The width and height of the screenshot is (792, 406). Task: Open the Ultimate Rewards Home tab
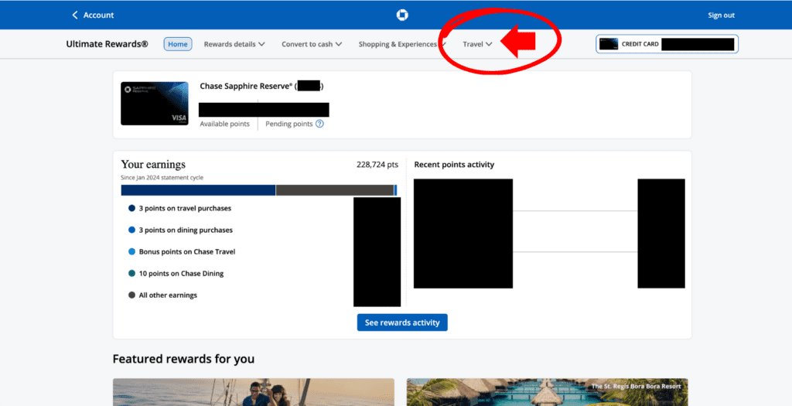tap(178, 44)
